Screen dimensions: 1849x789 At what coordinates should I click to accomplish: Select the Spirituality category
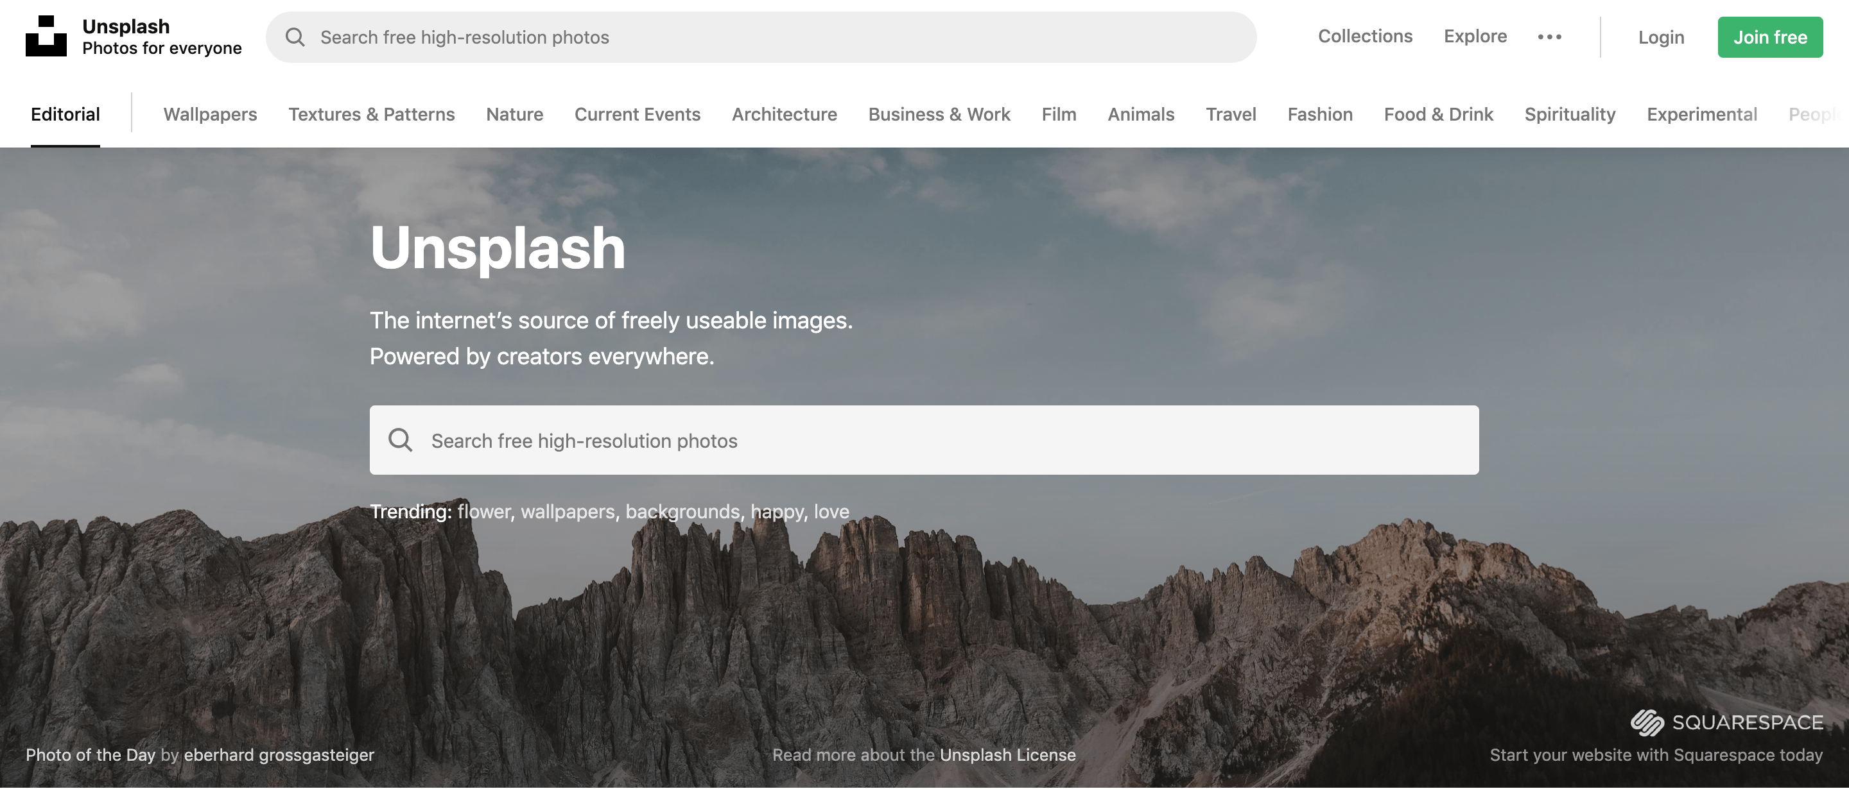point(1570,114)
